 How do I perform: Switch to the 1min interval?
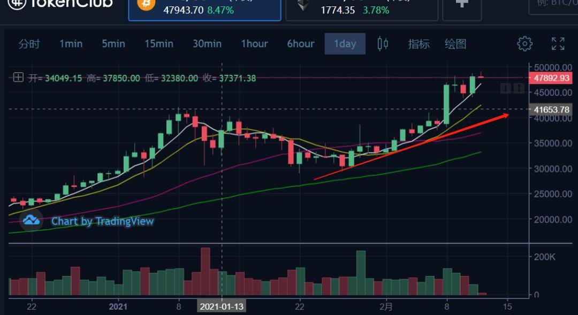pyautogui.click(x=71, y=44)
